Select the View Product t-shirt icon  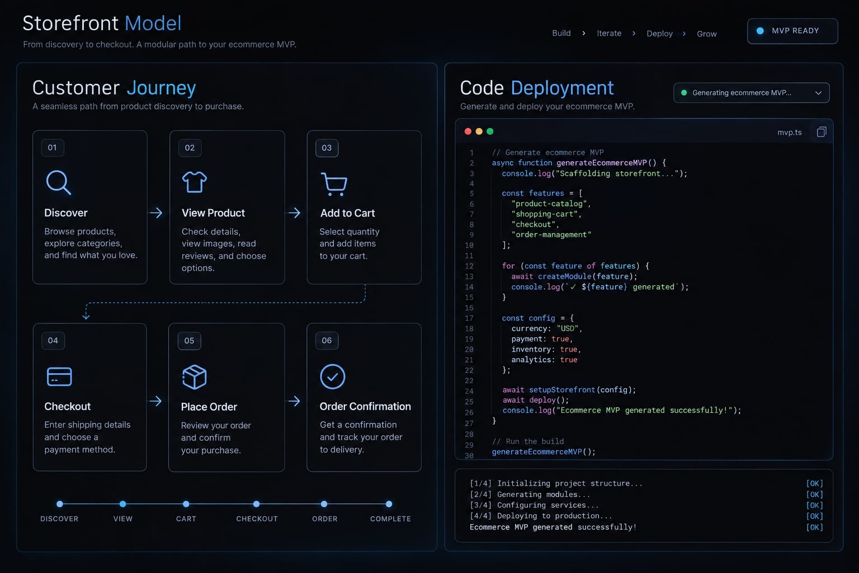[195, 182]
